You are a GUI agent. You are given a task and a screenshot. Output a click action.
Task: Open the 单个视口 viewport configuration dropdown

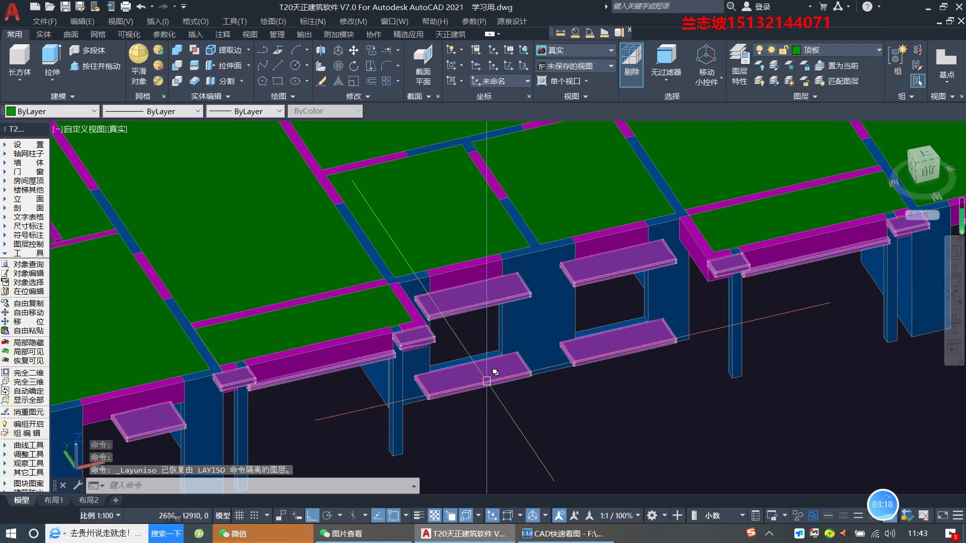tap(586, 81)
